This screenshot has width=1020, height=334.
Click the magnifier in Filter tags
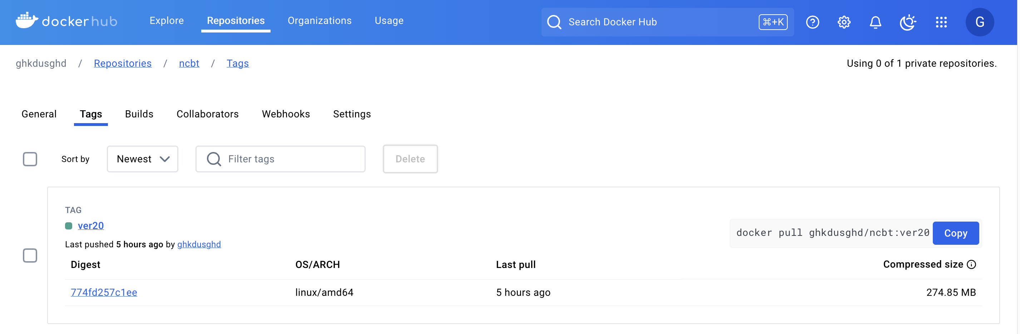(x=214, y=159)
